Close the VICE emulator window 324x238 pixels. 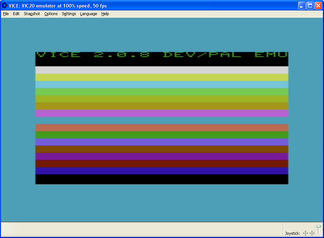[x=318, y=6]
